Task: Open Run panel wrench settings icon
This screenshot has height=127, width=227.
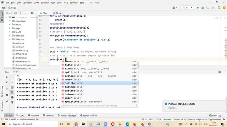Action: [x=7, y=82]
